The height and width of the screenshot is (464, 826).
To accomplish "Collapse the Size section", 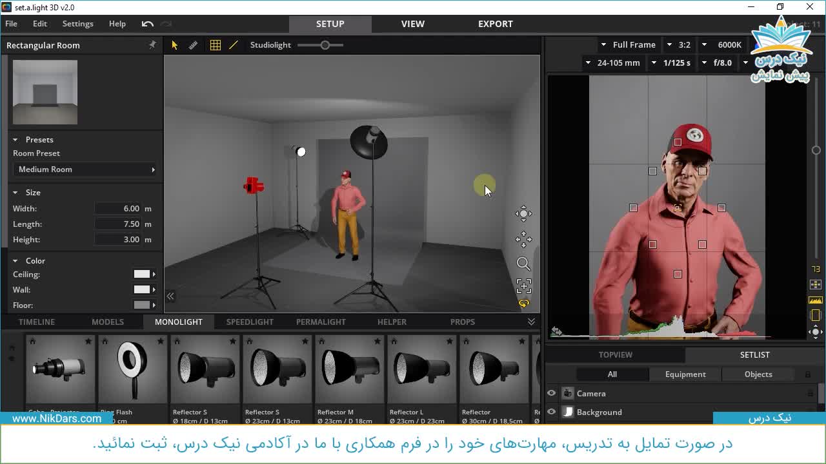I will point(15,193).
